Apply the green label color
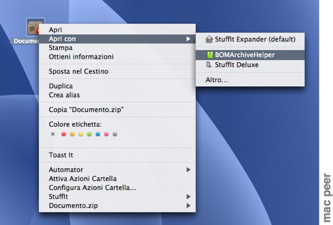Image resolution: width=333 pixels, height=225 pixels. click(x=89, y=134)
